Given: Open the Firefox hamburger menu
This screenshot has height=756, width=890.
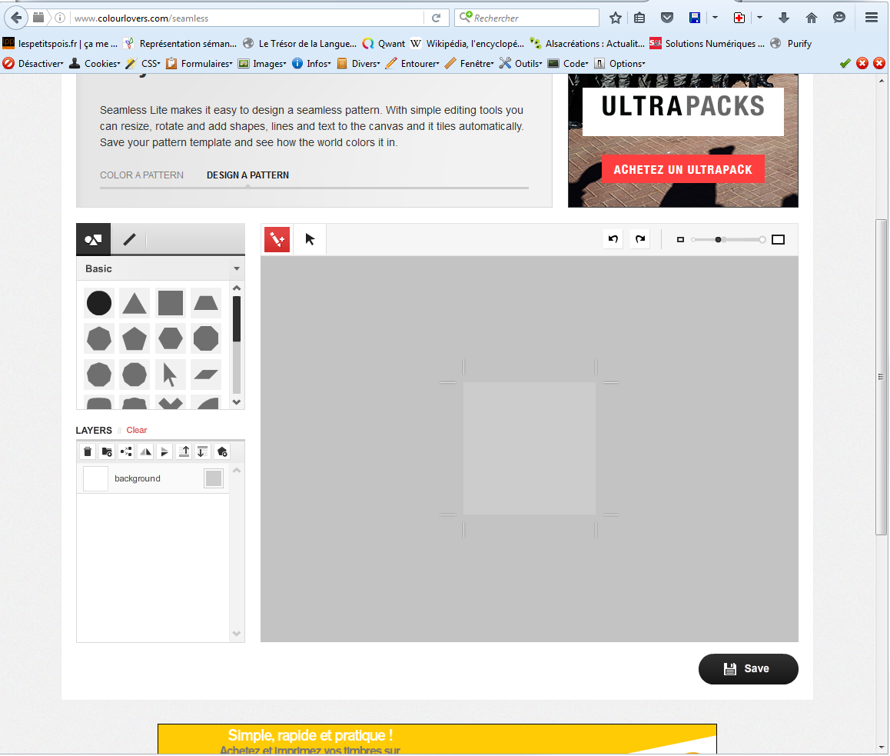Looking at the screenshot, I should (x=871, y=18).
